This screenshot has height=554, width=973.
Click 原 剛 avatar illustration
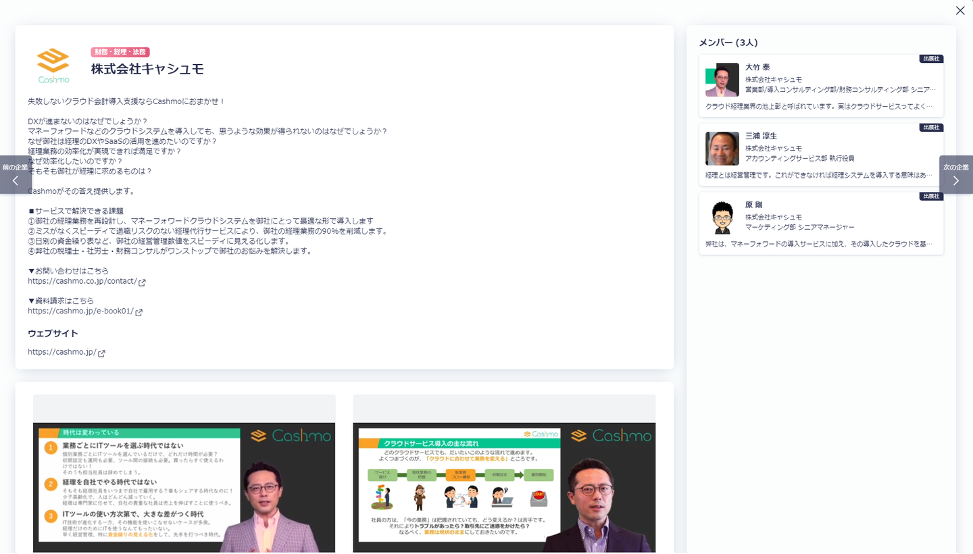722,218
